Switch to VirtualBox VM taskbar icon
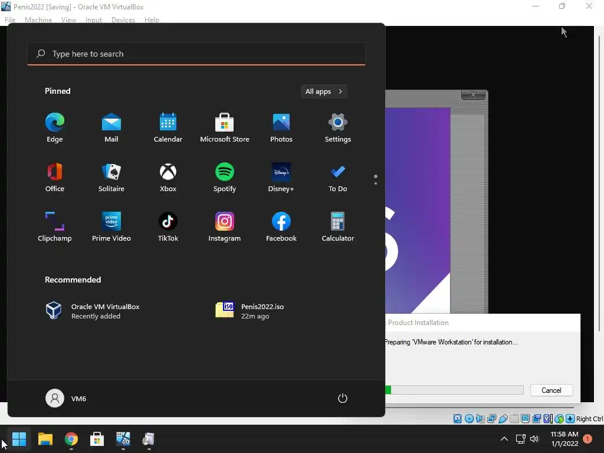This screenshot has height=453, width=604. (123, 439)
